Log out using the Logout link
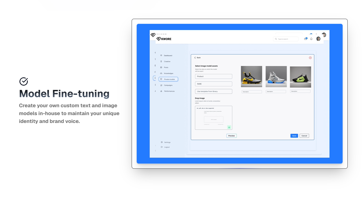Viewport: 364px width, 217px height. coord(167,147)
